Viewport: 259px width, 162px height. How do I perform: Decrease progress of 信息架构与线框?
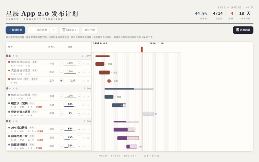point(61,96)
